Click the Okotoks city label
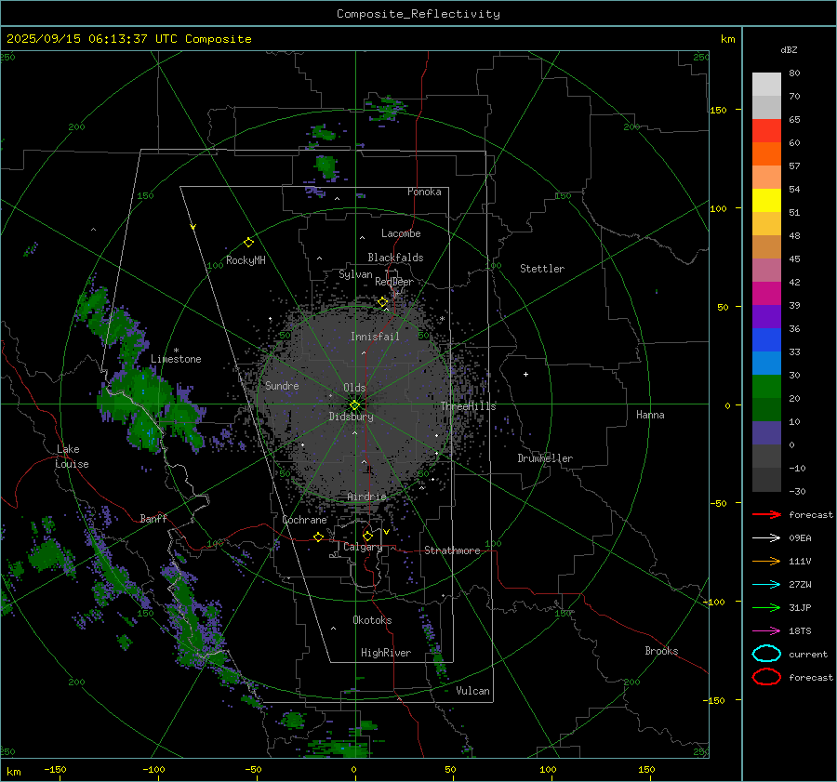The image size is (837, 782). 372,620
